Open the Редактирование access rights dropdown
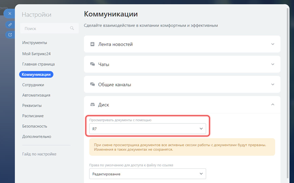This screenshot has height=183, width=294. [x=147, y=174]
